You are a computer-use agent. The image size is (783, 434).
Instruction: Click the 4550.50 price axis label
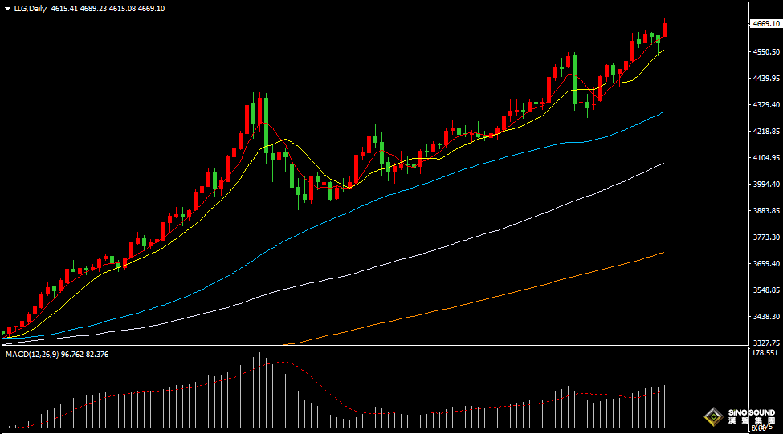[x=764, y=52]
